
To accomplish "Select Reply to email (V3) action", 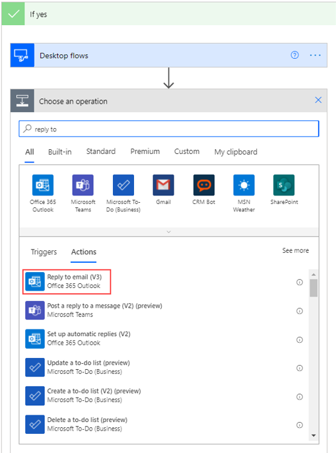I will pos(67,281).
